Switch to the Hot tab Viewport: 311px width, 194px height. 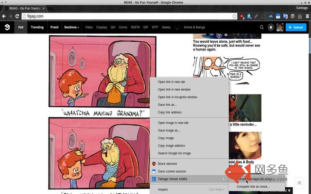(x=21, y=27)
